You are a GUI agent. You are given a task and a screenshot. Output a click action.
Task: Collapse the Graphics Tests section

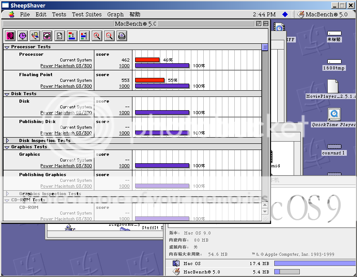(7, 147)
